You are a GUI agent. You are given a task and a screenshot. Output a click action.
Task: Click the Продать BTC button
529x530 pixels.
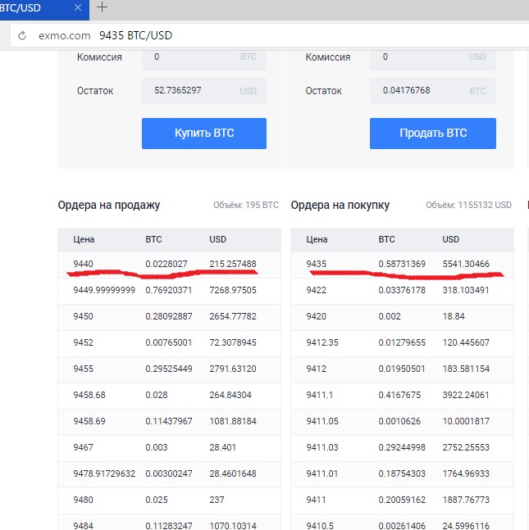tap(433, 134)
